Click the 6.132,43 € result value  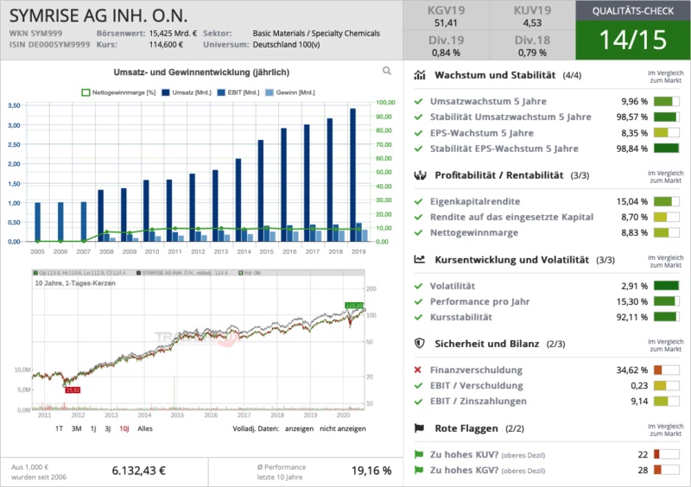point(139,471)
